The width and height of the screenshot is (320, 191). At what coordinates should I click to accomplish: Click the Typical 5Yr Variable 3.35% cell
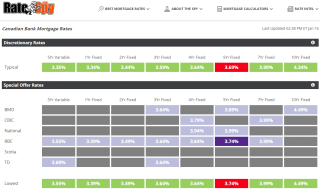58,67
